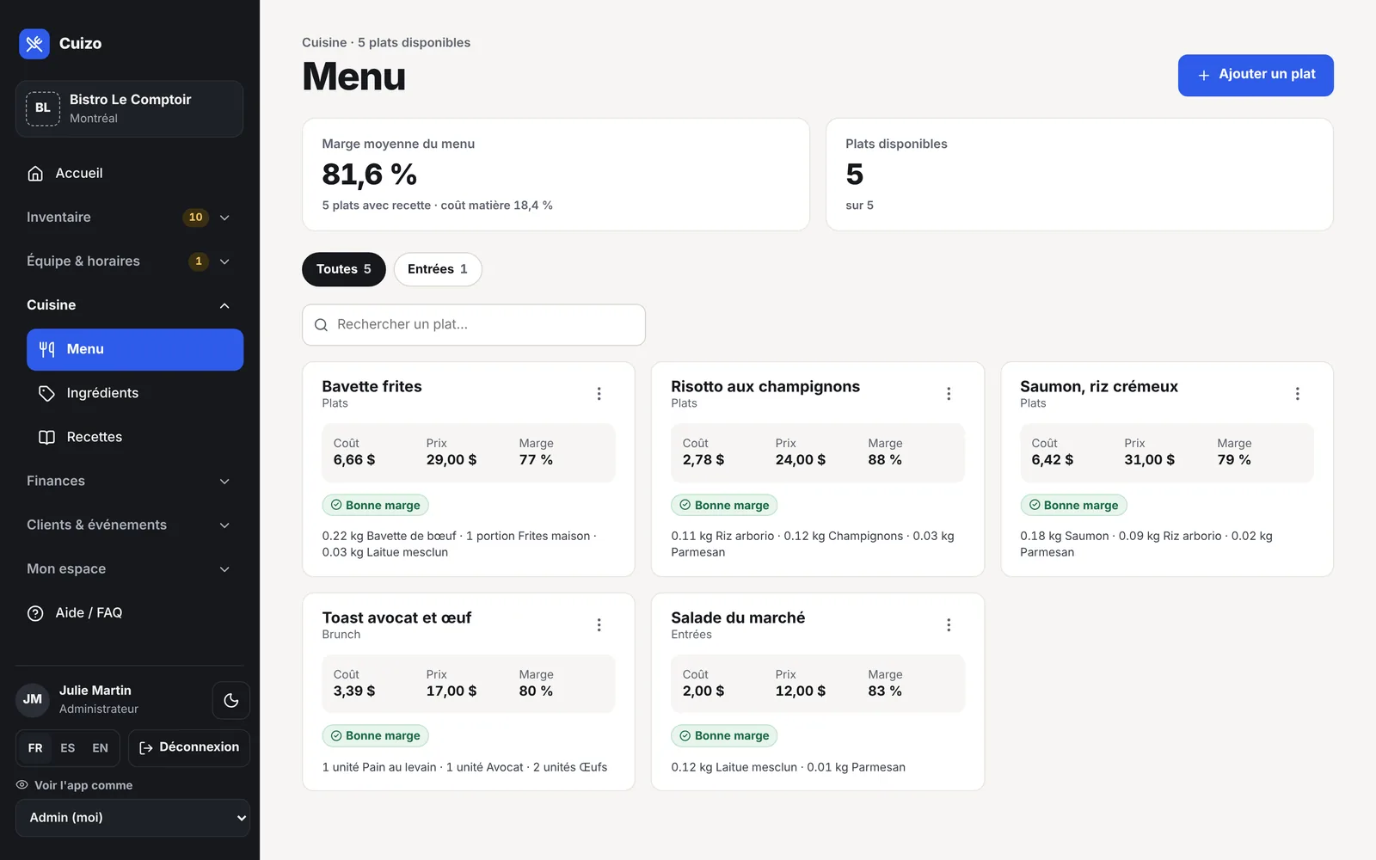Click the Déconnexion button
Screen dimensions: 1376x860
point(189,748)
